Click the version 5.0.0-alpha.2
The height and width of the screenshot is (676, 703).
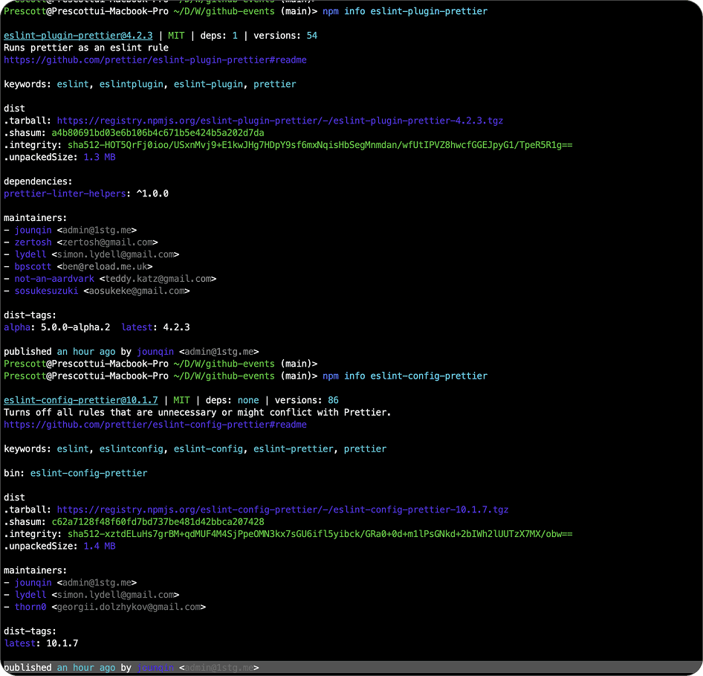(x=75, y=327)
